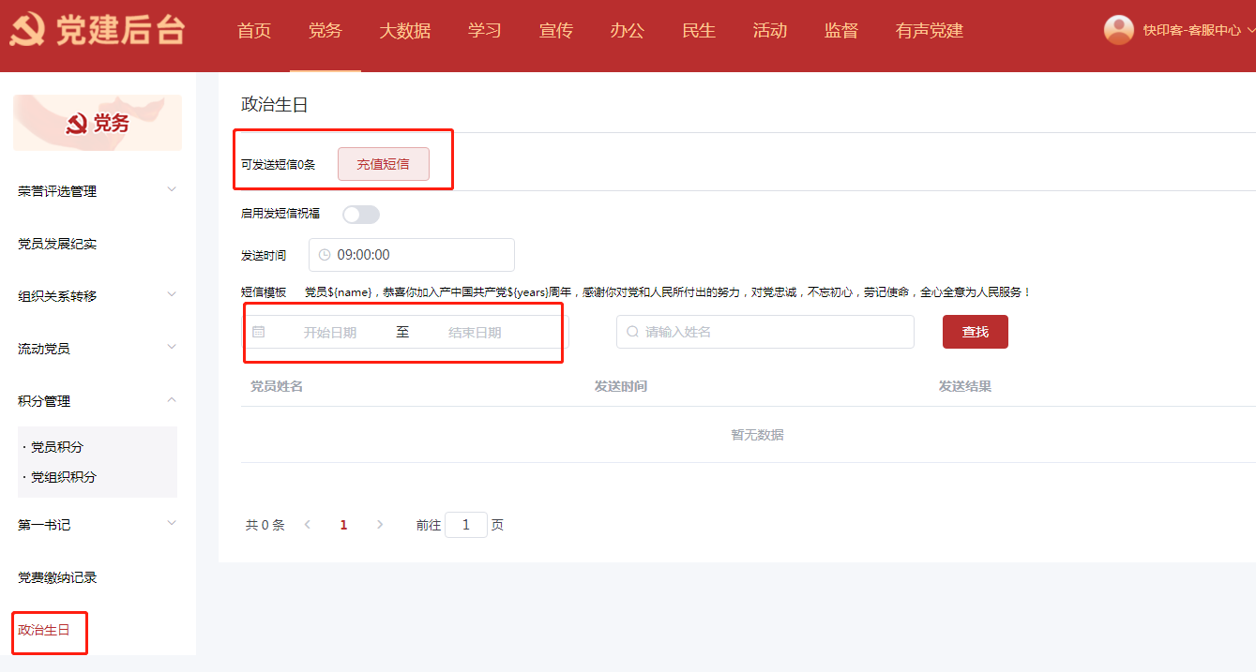Click the clock icon in 发送时间 field

(x=325, y=255)
